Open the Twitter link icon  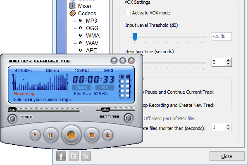coord(74,156)
